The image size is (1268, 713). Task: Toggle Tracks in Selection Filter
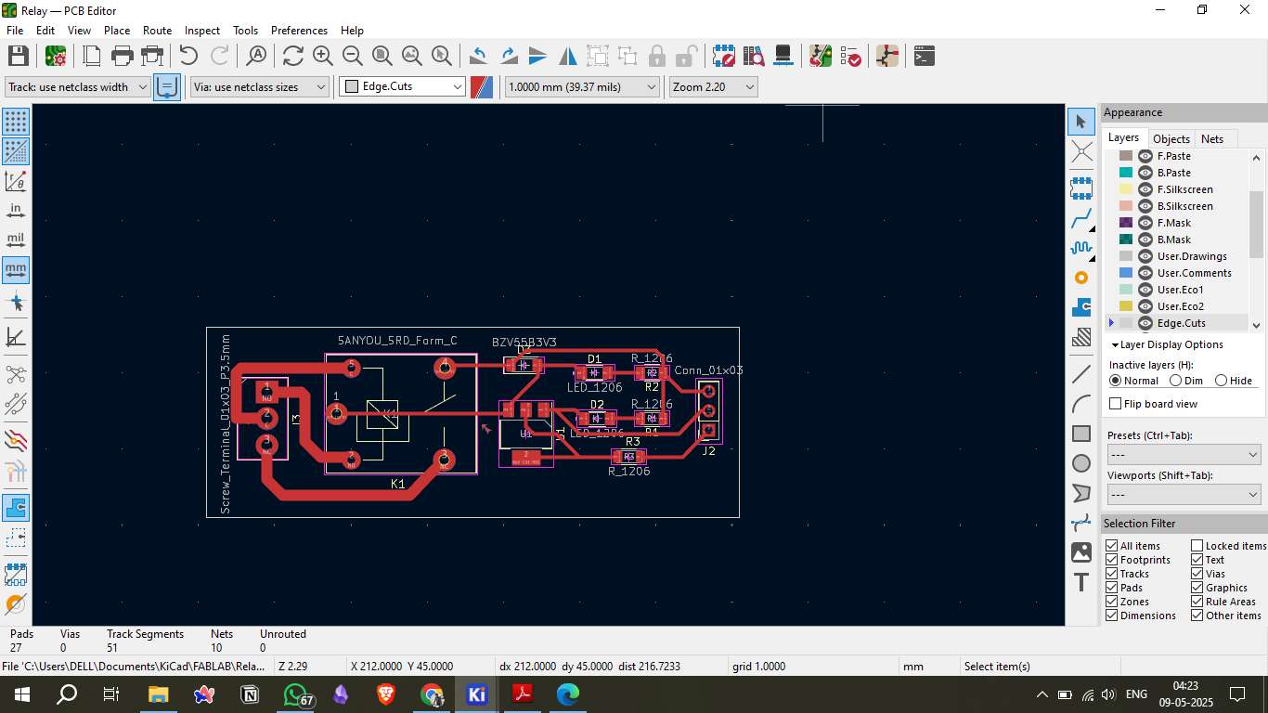coord(1112,574)
